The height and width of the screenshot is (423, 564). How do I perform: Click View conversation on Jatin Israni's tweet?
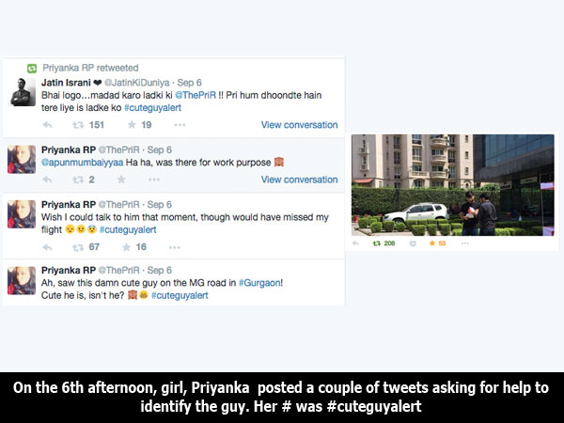tap(299, 125)
